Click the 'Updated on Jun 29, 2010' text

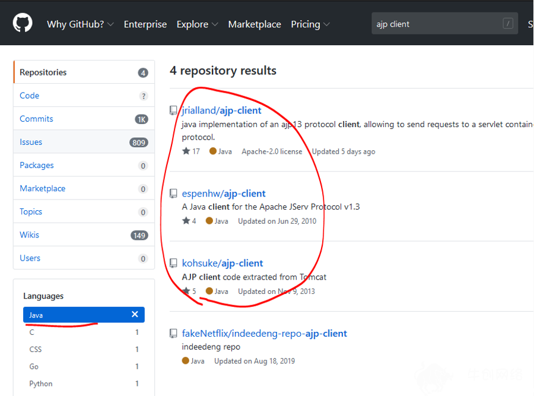[277, 221]
